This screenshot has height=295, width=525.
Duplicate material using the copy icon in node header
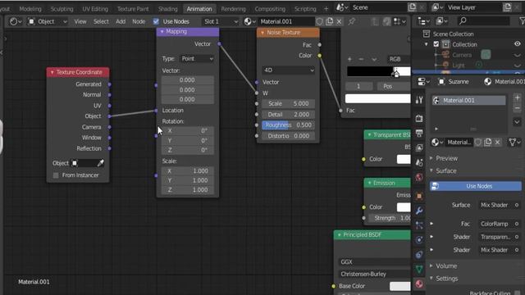click(330, 22)
